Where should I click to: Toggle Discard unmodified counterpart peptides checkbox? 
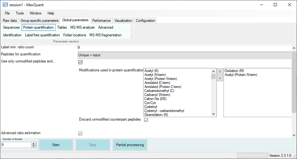pos(146,120)
